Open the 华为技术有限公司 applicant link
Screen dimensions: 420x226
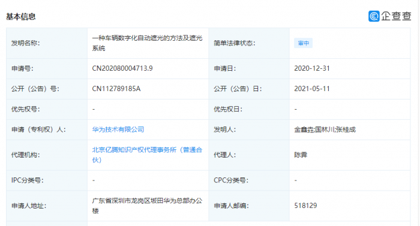118,129
